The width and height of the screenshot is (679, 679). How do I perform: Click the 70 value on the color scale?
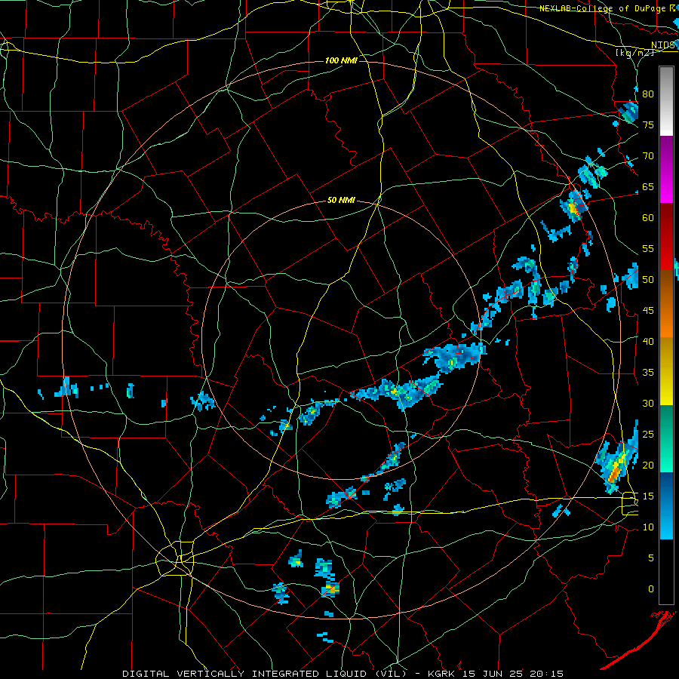click(x=648, y=156)
